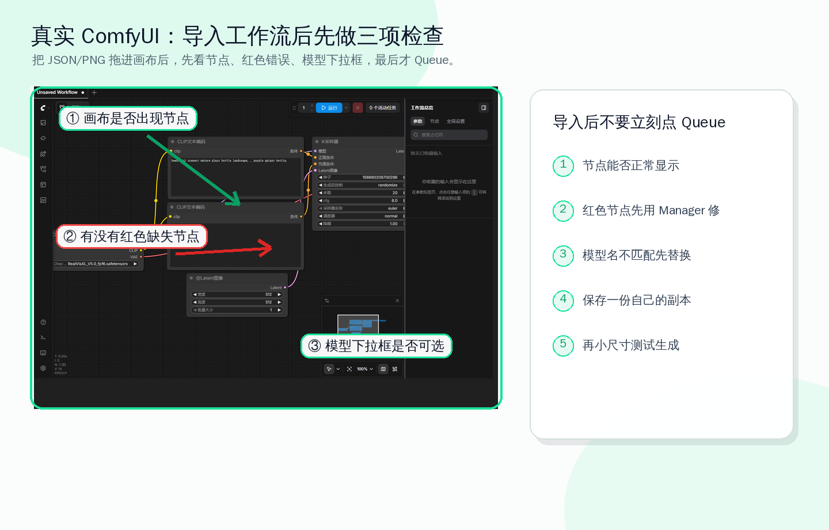829x530 pixels.
Task: Open the console terminal icon in sidebar
Action: pyautogui.click(x=43, y=338)
